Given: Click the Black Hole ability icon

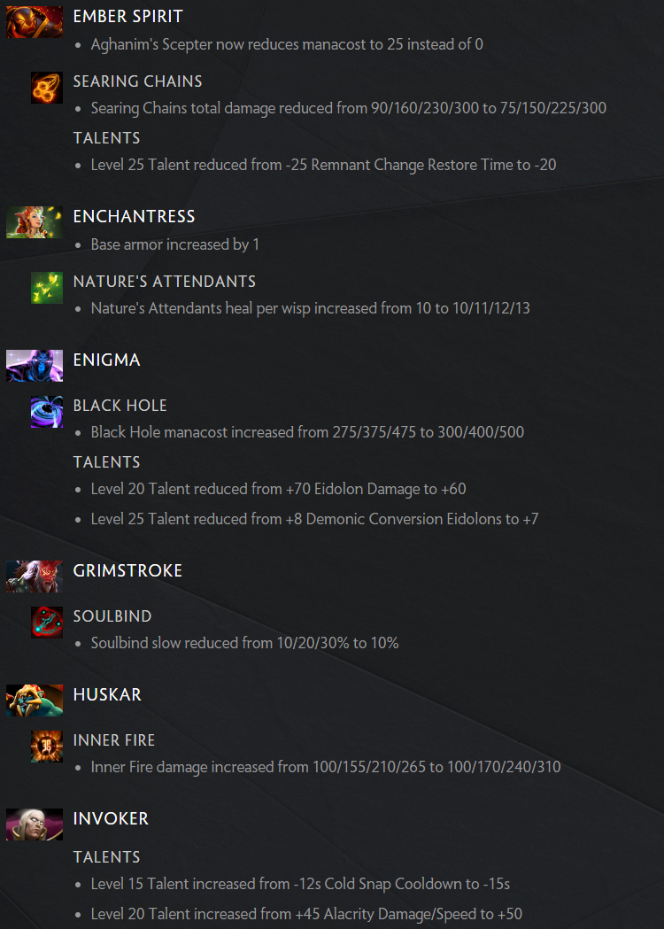Looking at the screenshot, I should [47, 412].
